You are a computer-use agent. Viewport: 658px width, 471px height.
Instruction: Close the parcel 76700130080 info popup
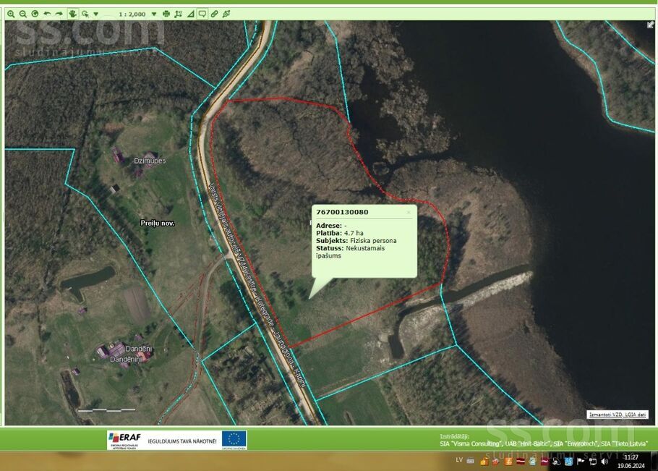(409, 212)
